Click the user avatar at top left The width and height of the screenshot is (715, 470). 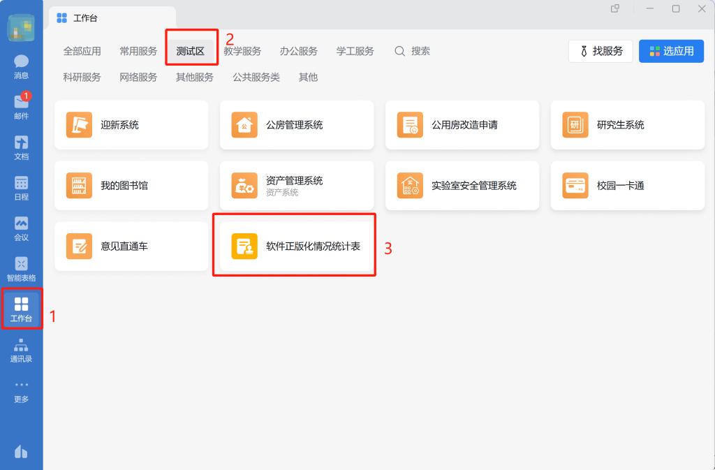(21, 28)
